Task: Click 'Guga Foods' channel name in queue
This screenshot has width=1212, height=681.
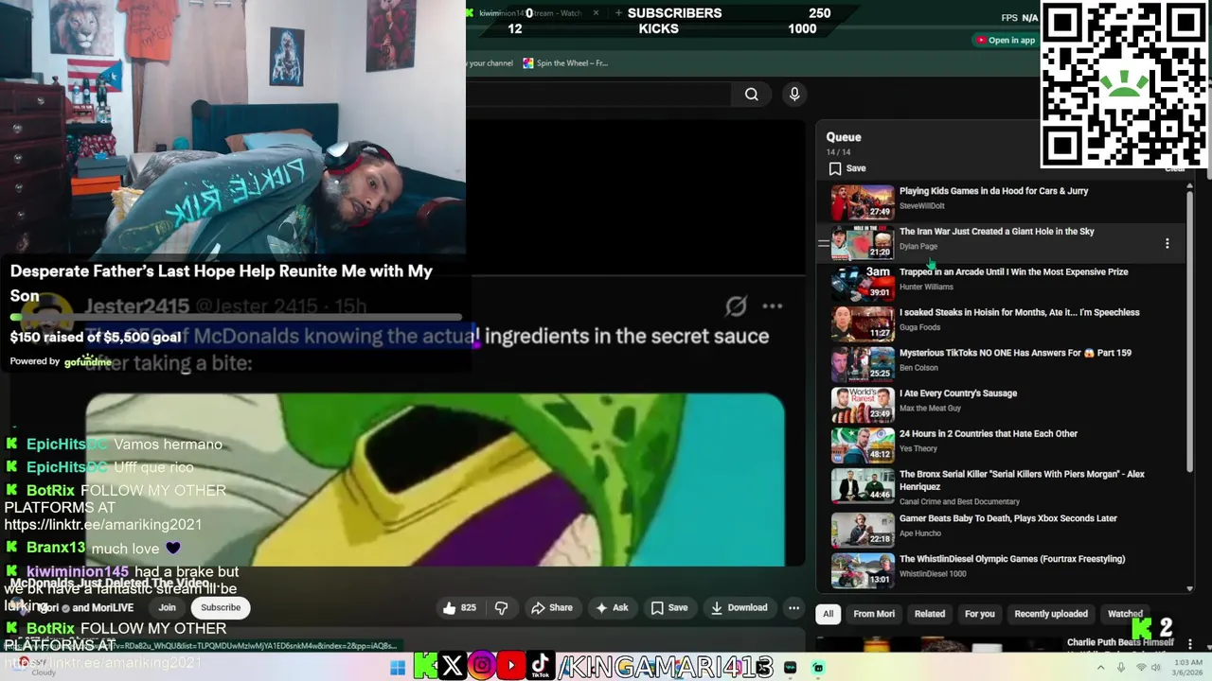Action: [919, 328]
